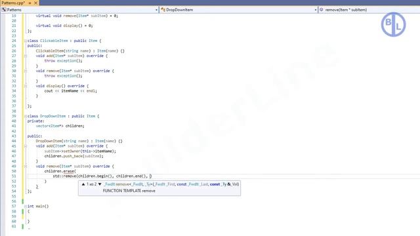Viewport: 420px width, 236px height.
Task: Click line number 55 in the gutter
Action: [14, 197]
